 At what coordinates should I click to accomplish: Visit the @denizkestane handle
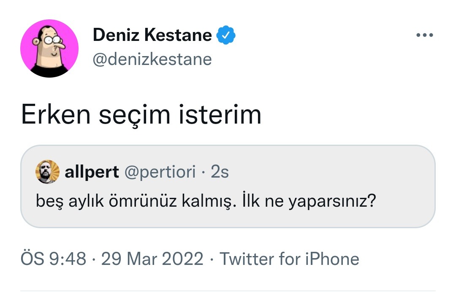click(152, 59)
